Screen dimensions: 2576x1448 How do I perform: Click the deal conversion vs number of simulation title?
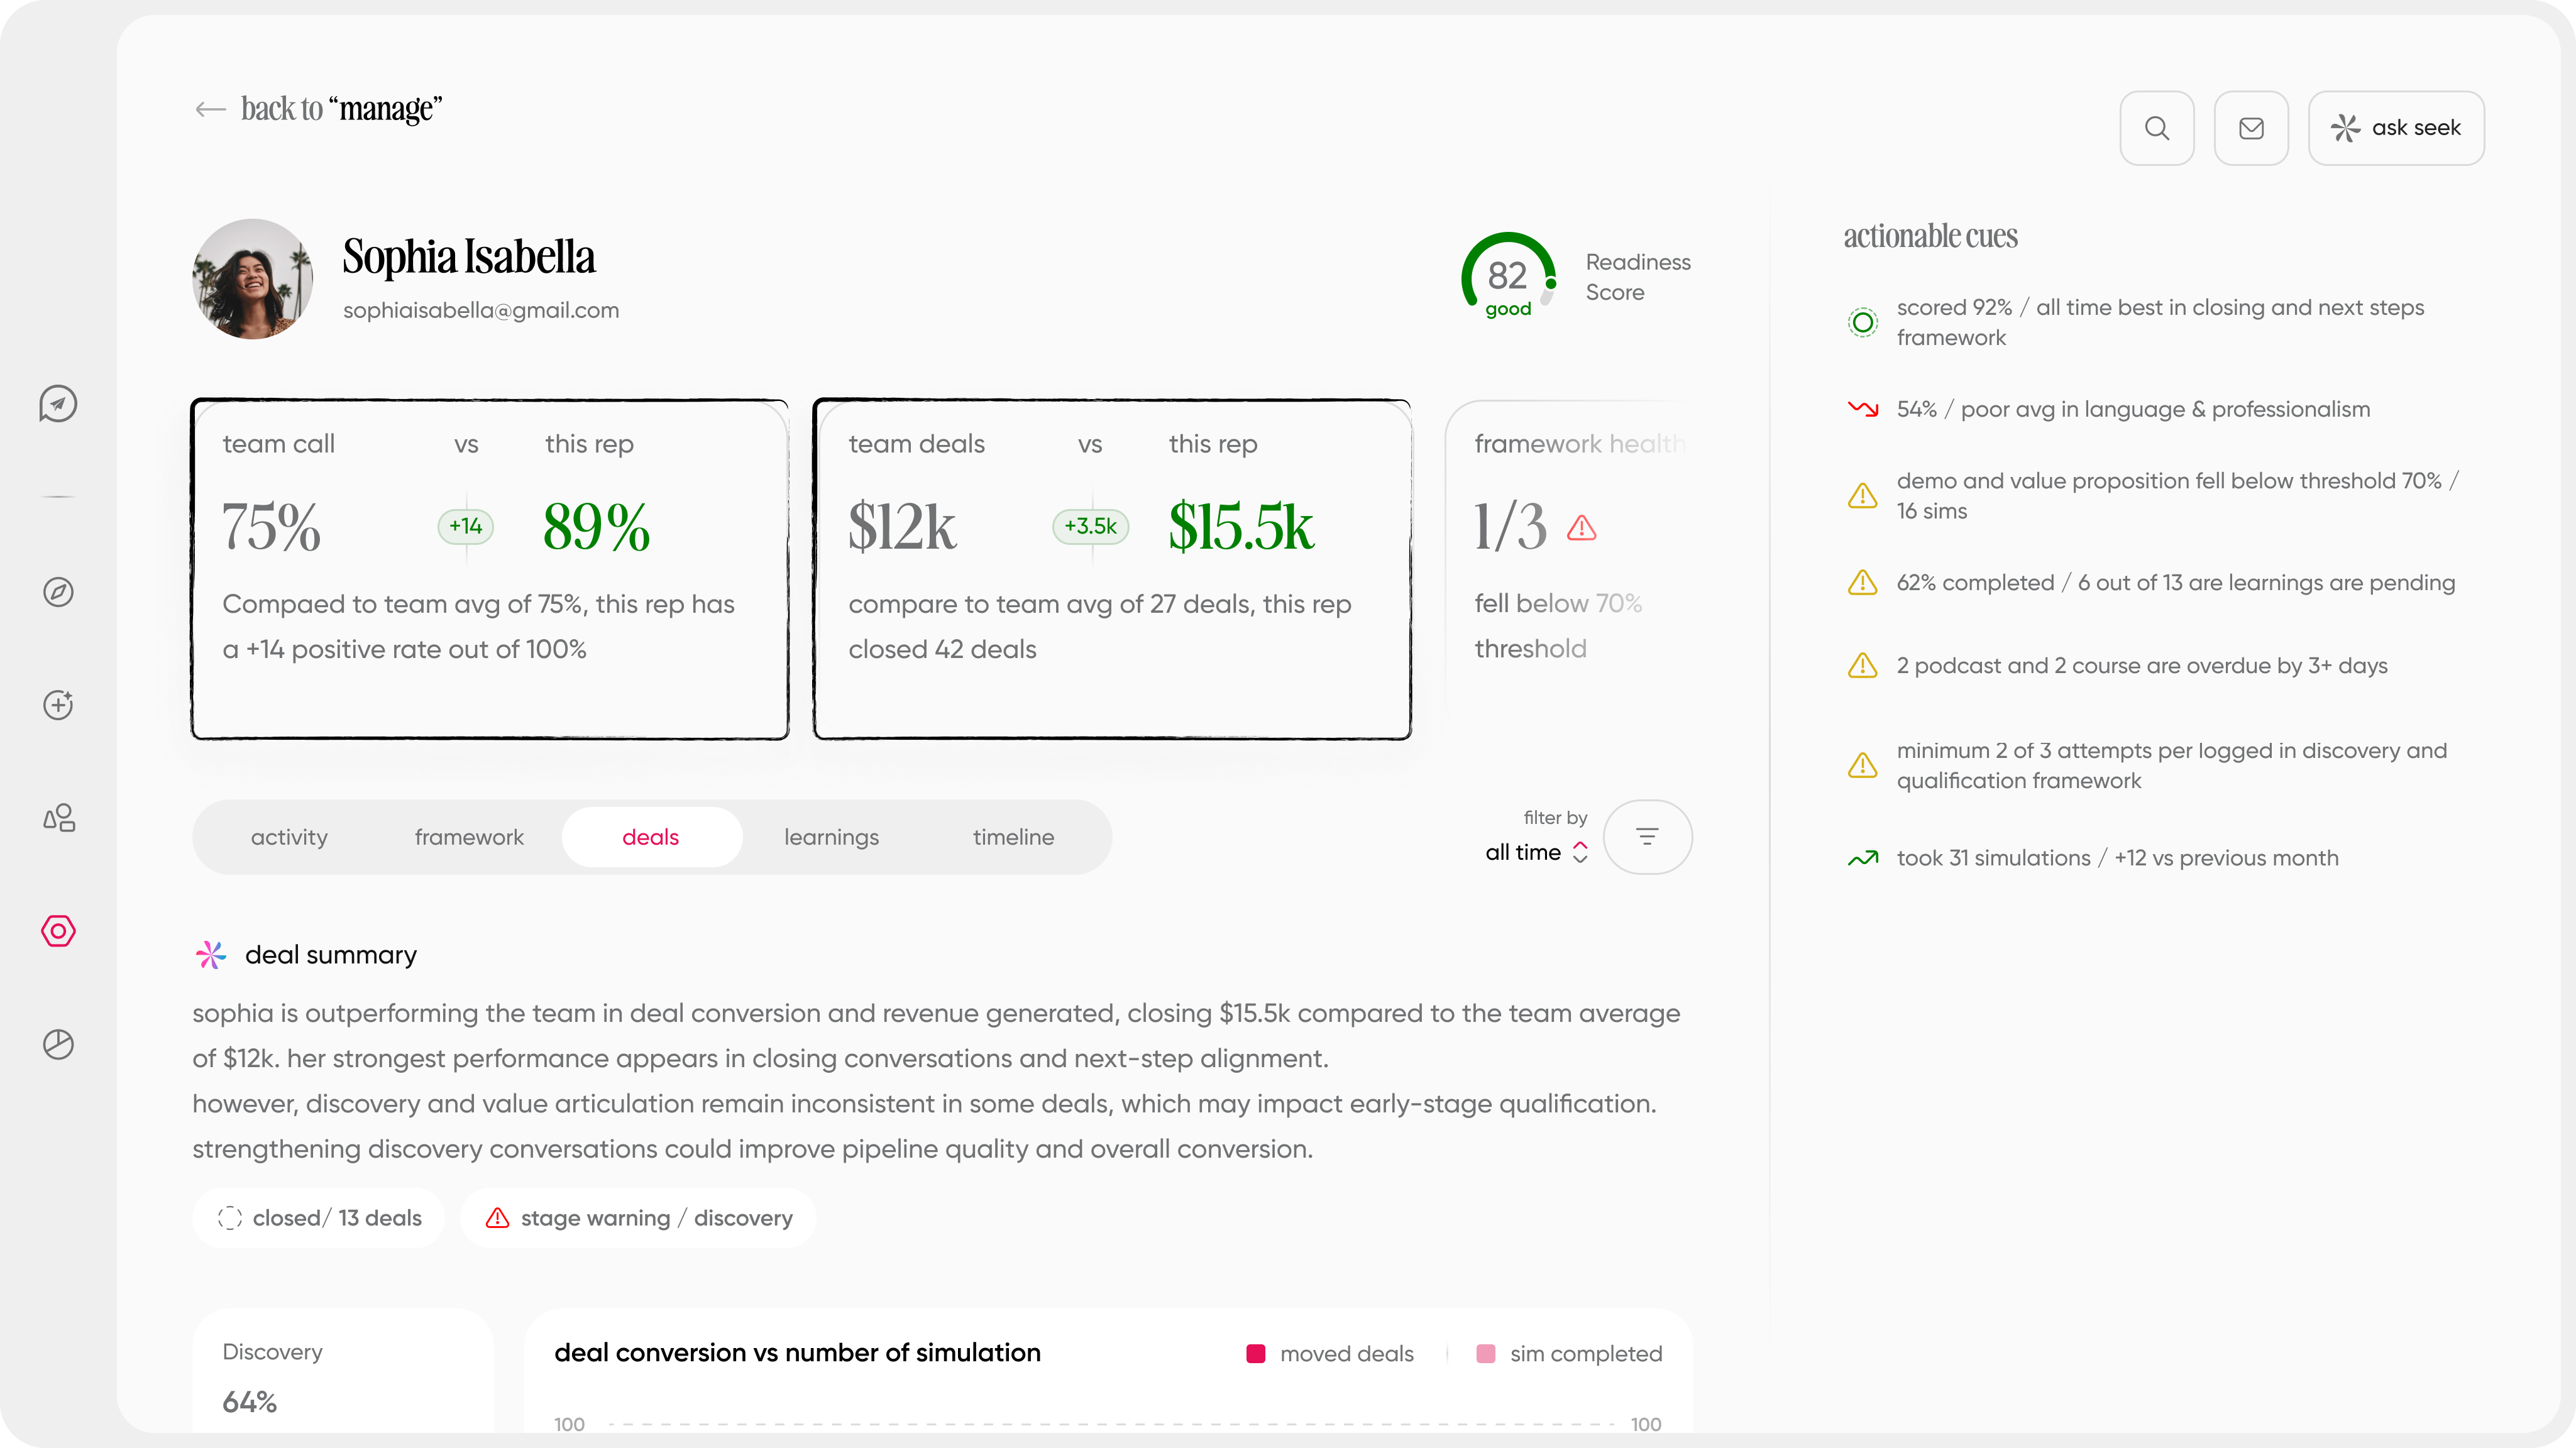point(797,1353)
